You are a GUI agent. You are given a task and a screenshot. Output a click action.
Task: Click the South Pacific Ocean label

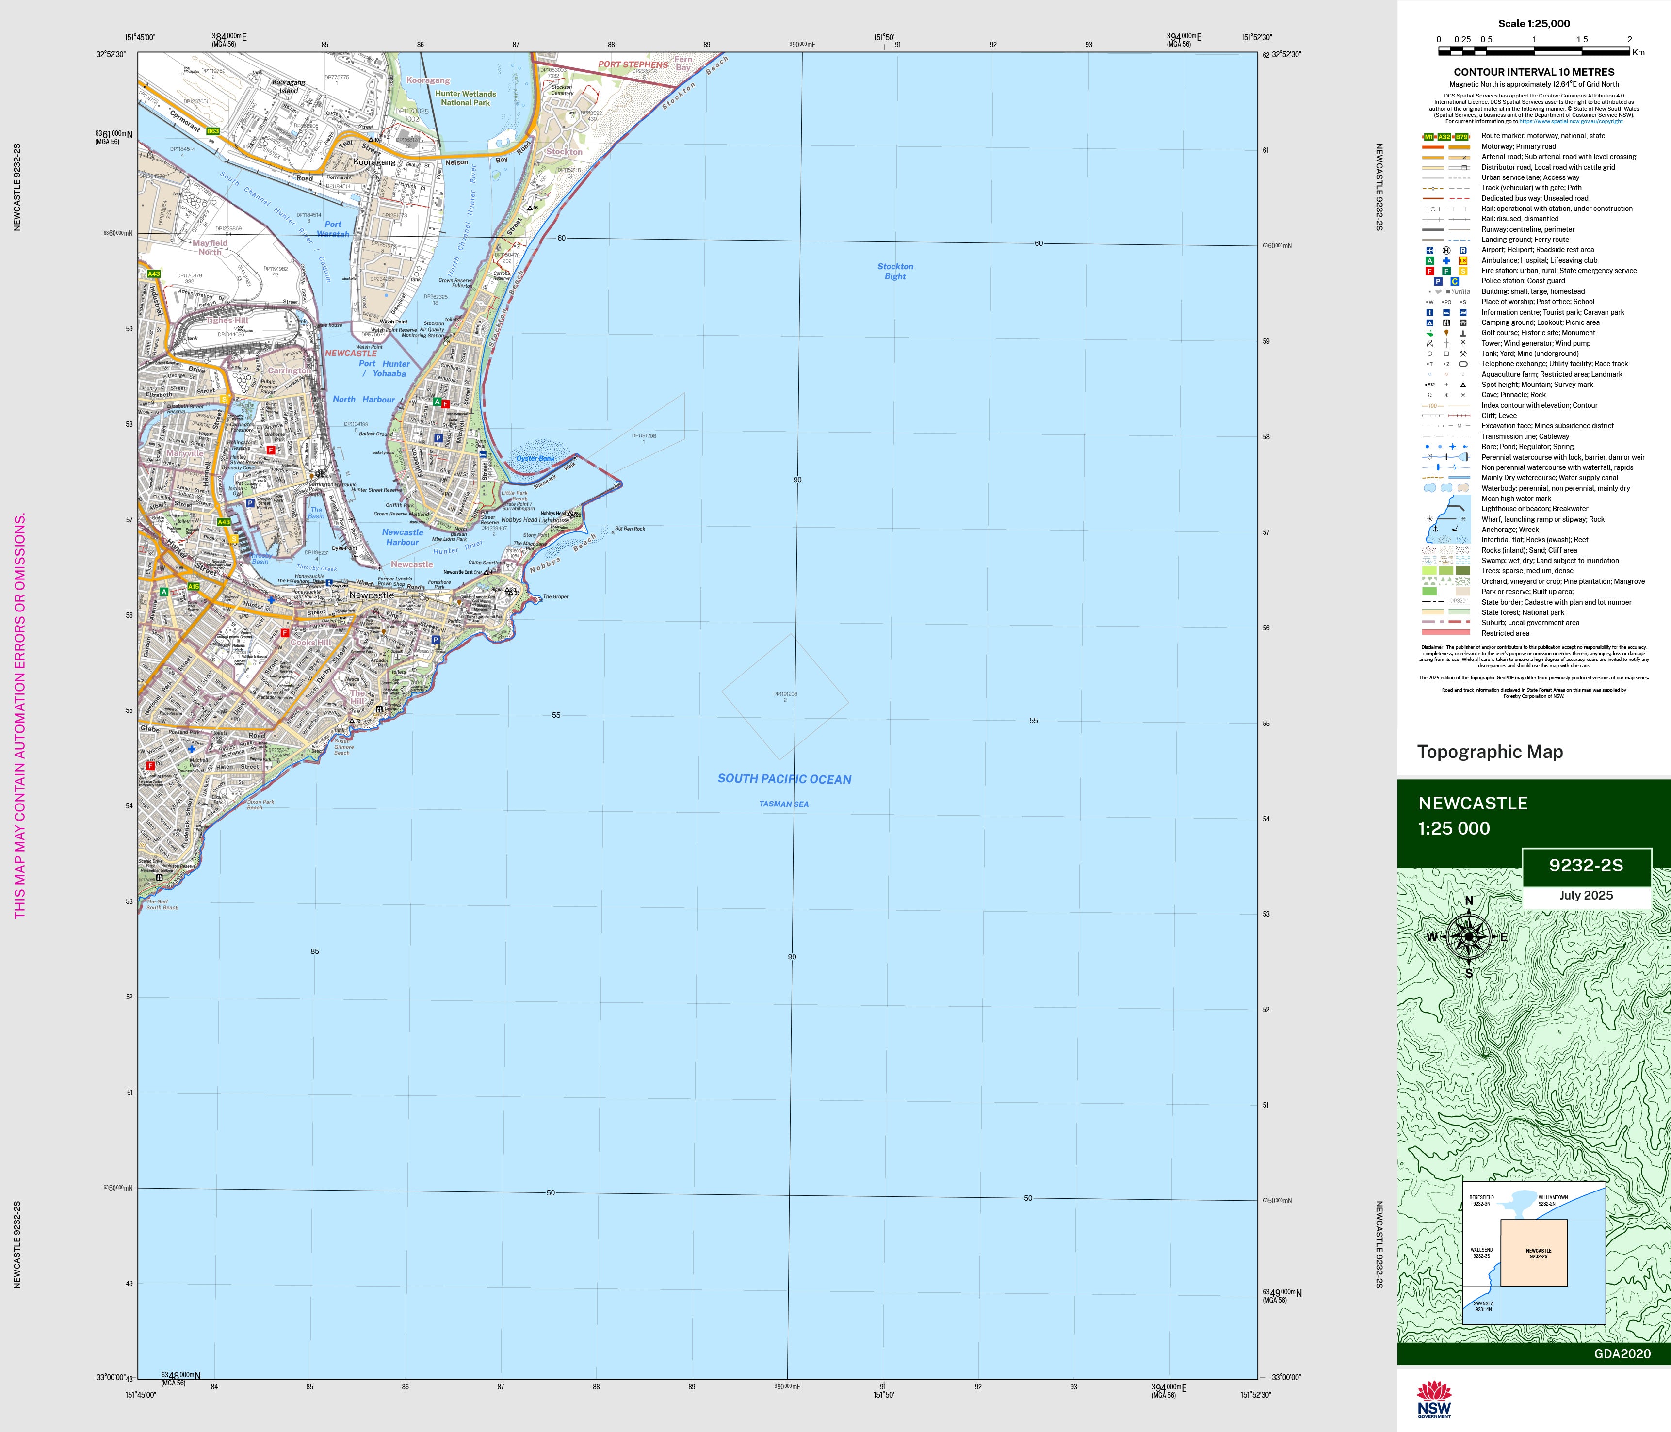[x=784, y=779]
